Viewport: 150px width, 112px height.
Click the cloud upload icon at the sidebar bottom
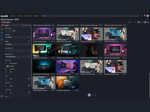(2, 96)
